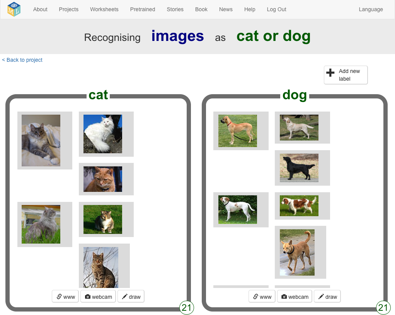Click the cat image count badge

187,307
